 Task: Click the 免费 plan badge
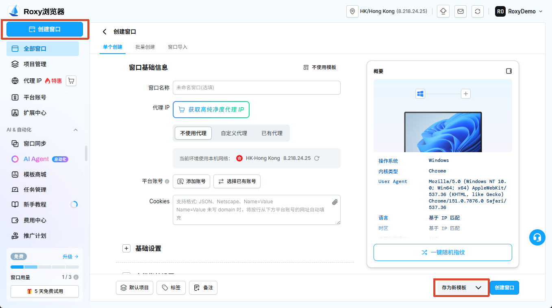(x=19, y=256)
